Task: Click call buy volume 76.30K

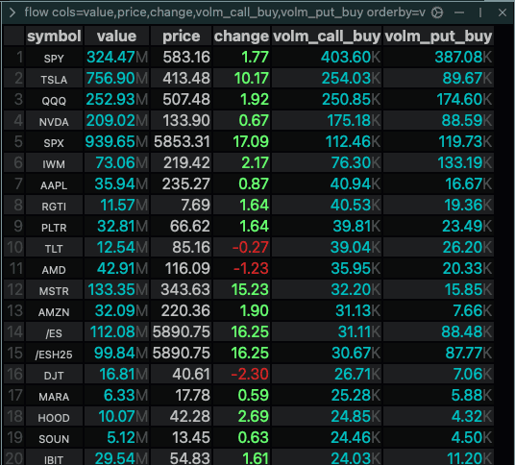Action: click(x=327, y=163)
